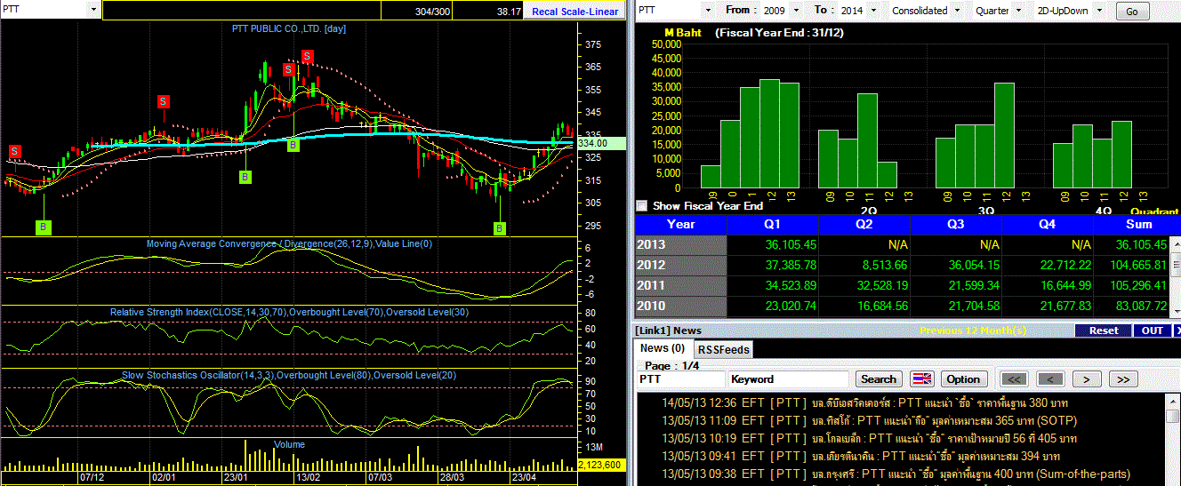
Task: Click the Sum column header
Action: (1131, 224)
